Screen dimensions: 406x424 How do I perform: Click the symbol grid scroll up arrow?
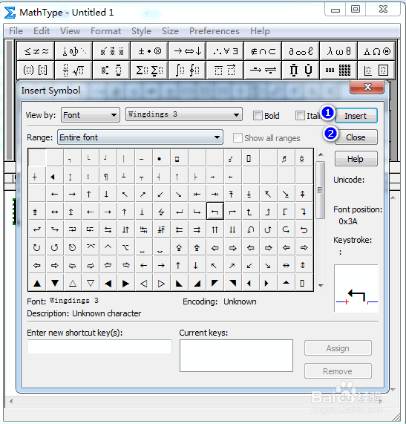(321, 154)
